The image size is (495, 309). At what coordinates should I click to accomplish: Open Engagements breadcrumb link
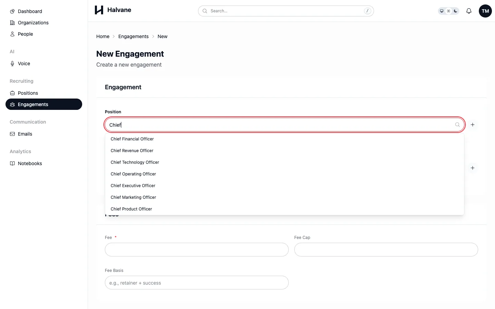(x=133, y=36)
